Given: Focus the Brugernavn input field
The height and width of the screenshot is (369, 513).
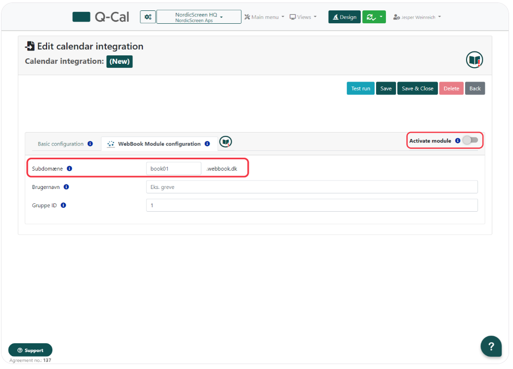Looking at the screenshot, I should (312, 187).
